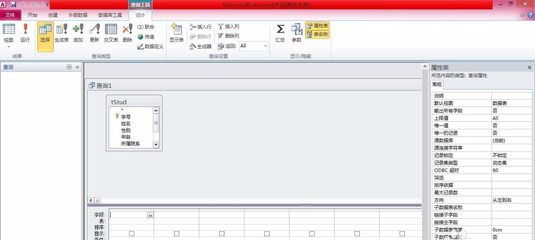Click the design pane left scroll arrow
This screenshot has height=240, width=535.
tap(91, 200)
